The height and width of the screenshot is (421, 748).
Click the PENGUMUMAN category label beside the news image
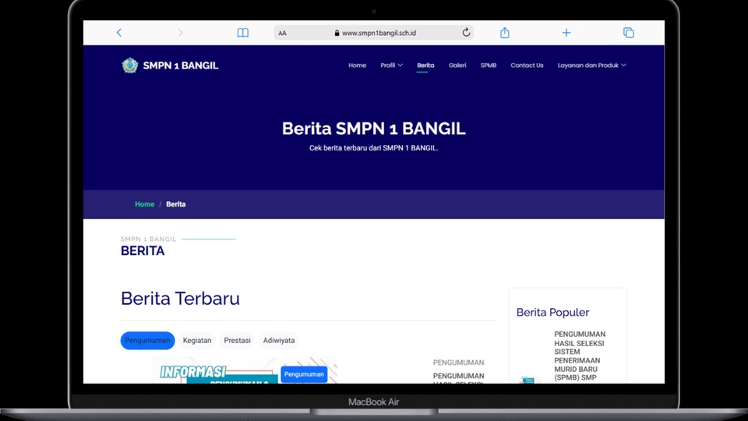[458, 363]
